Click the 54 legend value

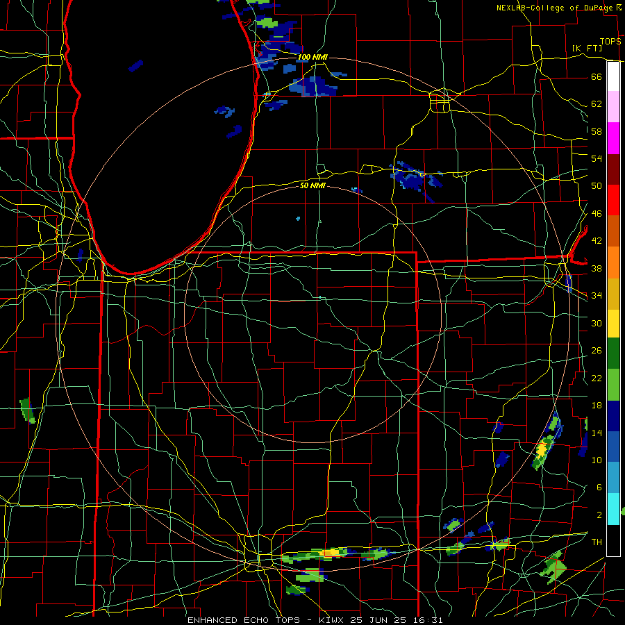[597, 158]
